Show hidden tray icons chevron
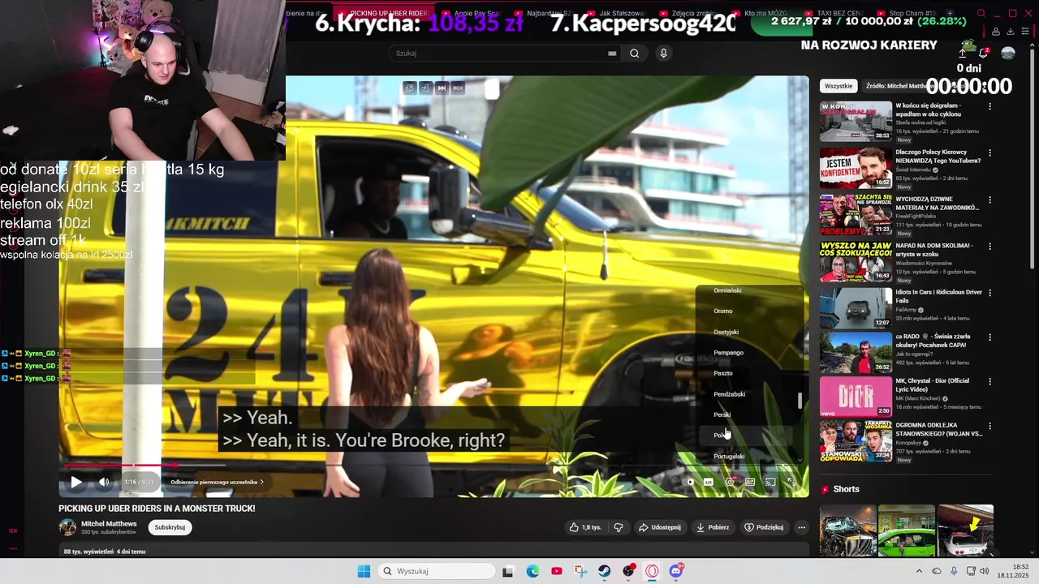 tap(919, 571)
